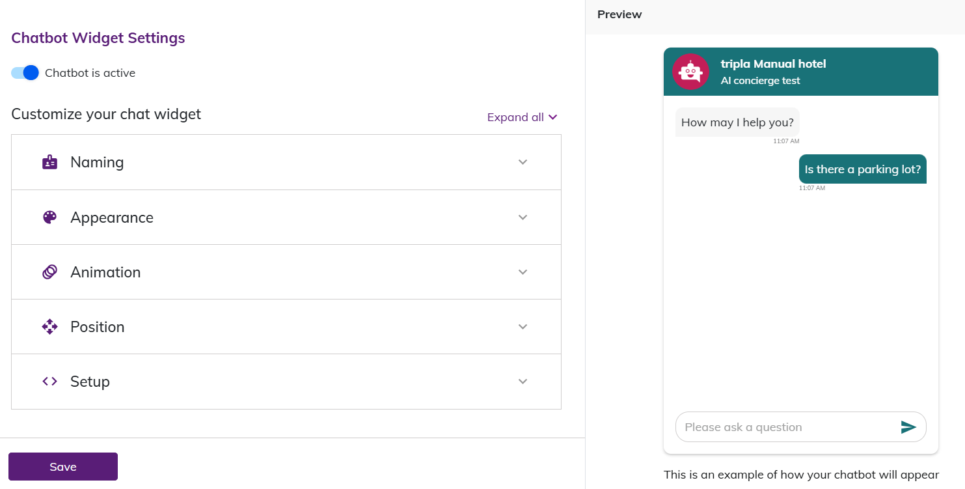Expand the Animation section chevron
The width and height of the screenshot is (965, 489).
click(523, 272)
